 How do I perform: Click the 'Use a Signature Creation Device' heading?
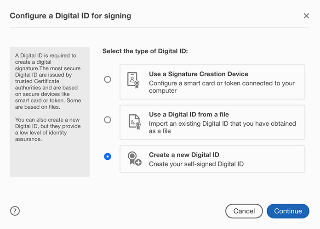pos(198,74)
